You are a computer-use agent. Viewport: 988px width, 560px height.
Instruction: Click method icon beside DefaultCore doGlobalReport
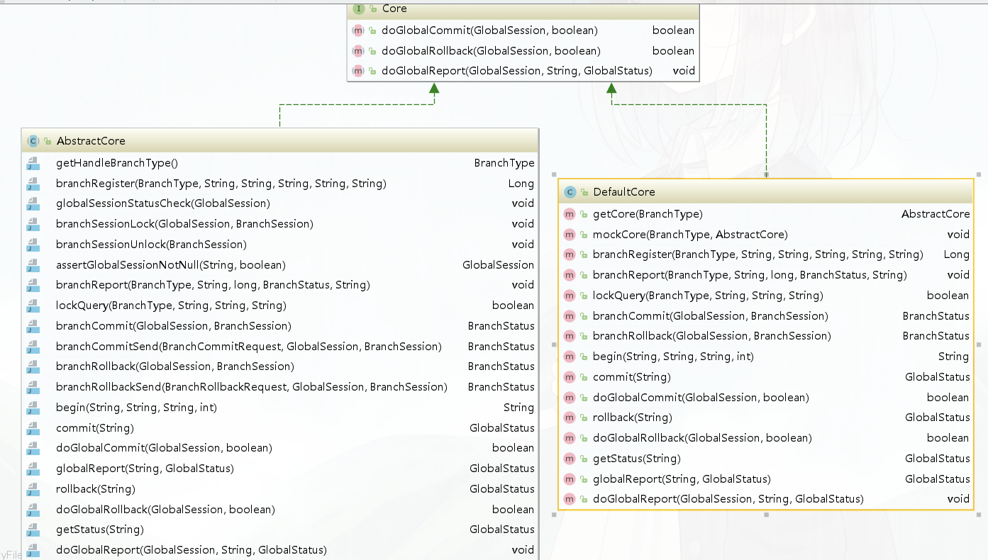(570, 499)
